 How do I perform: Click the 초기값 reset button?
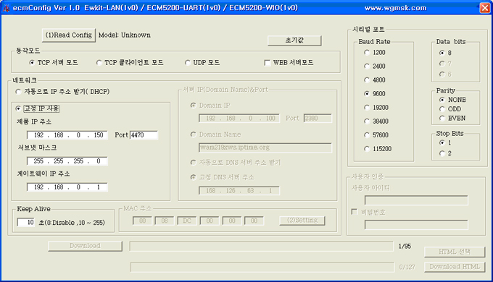294,40
